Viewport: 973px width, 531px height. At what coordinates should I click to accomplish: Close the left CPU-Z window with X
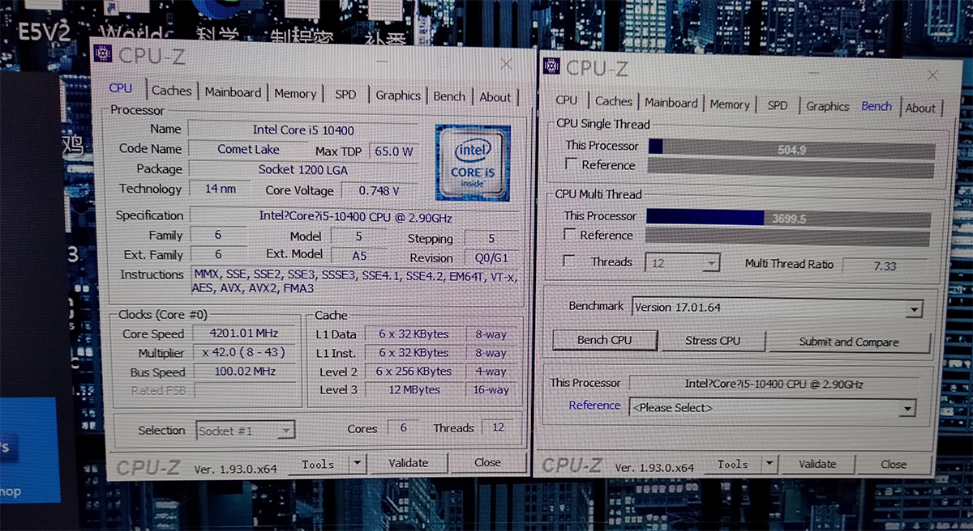[x=507, y=63]
